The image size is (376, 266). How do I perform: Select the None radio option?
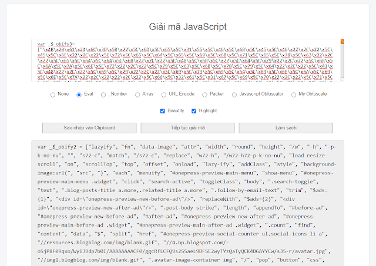tap(53, 95)
